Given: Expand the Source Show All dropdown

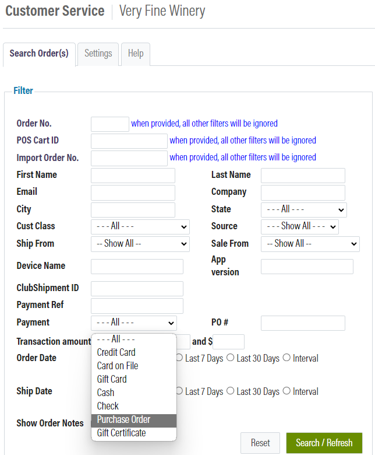Looking at the screenshot, I should click(300, 227).
